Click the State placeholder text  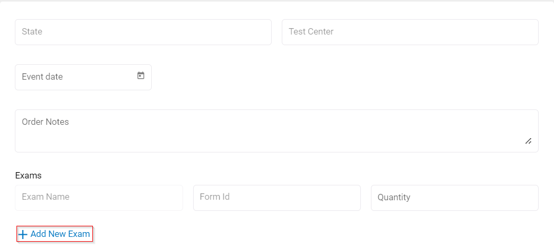pyautogui.click(x=32, y=32)
